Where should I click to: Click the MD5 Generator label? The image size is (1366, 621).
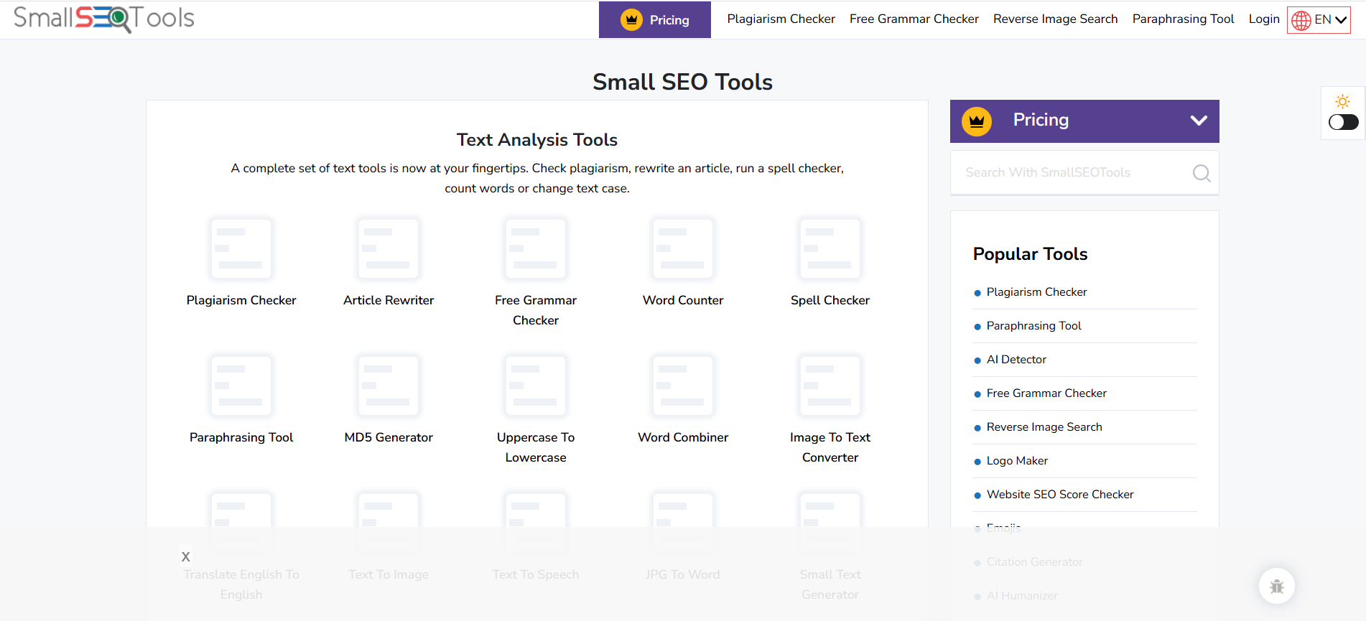click(x=389, y=437)
